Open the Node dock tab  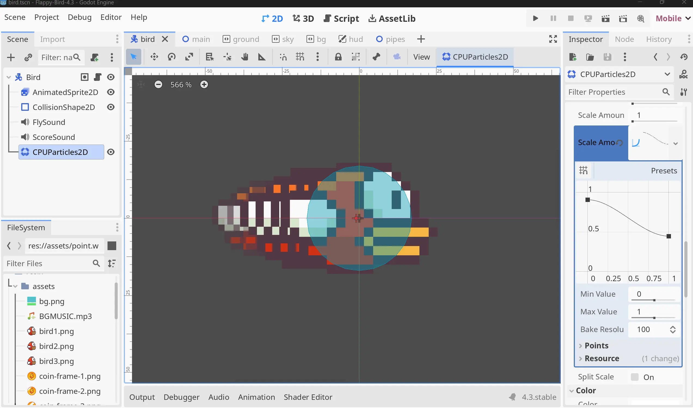click(x=624, y=39)
